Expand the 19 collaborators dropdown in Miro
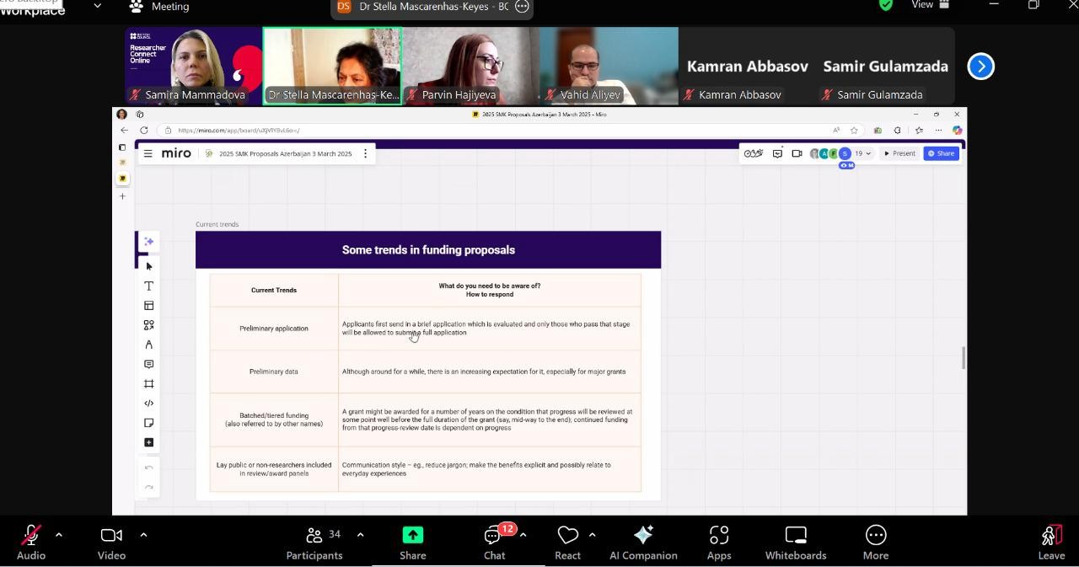 point(863,153)
